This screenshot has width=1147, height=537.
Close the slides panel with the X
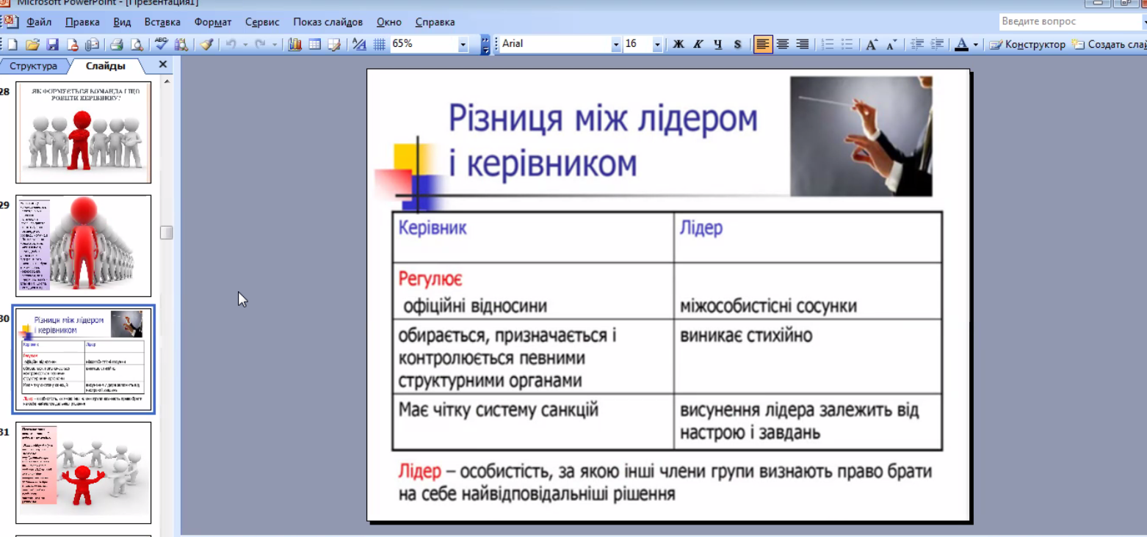pyautogui.click(x=163, y=65)
